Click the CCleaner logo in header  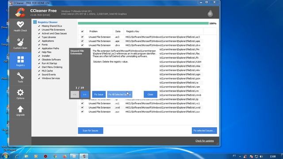tap(20, 13)
